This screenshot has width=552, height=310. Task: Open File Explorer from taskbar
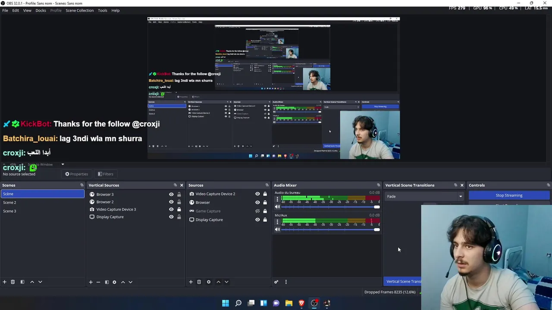click(x=289, y=303)
